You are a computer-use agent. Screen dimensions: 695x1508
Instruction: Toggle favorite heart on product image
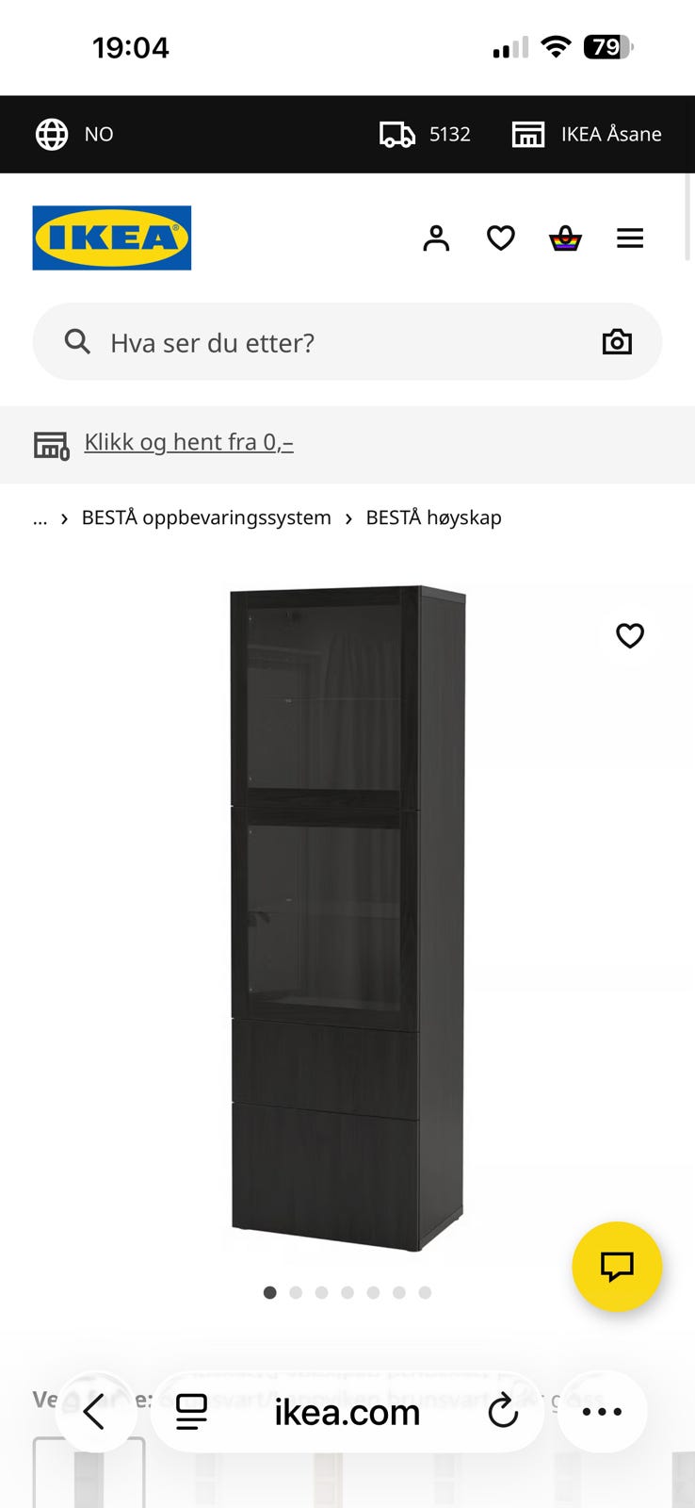(630, 635)
